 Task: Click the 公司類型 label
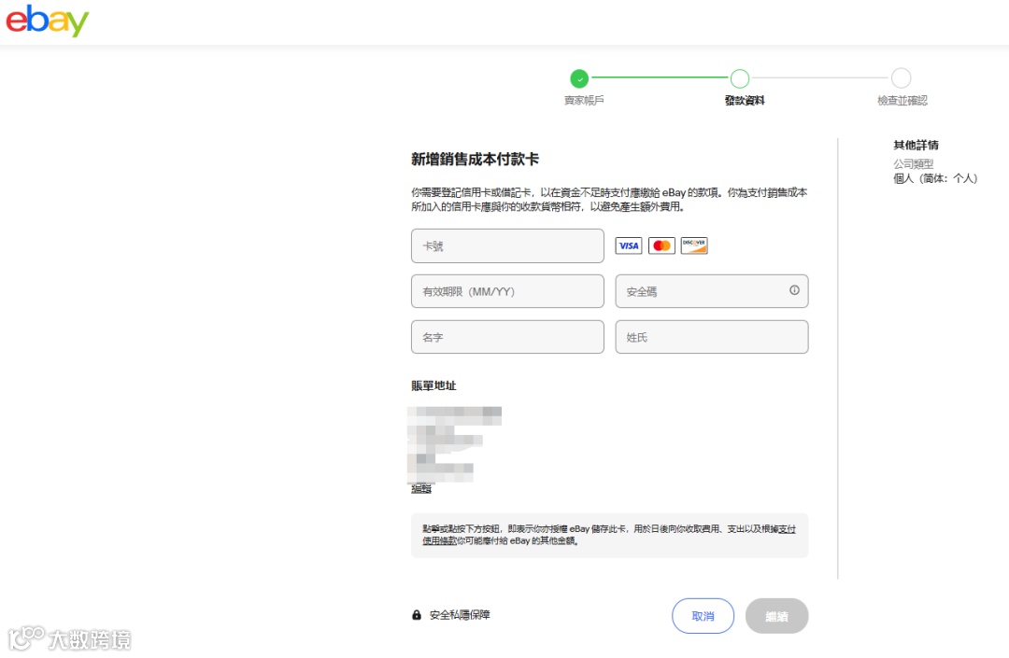pyautogui.click(x=913, y=164)
